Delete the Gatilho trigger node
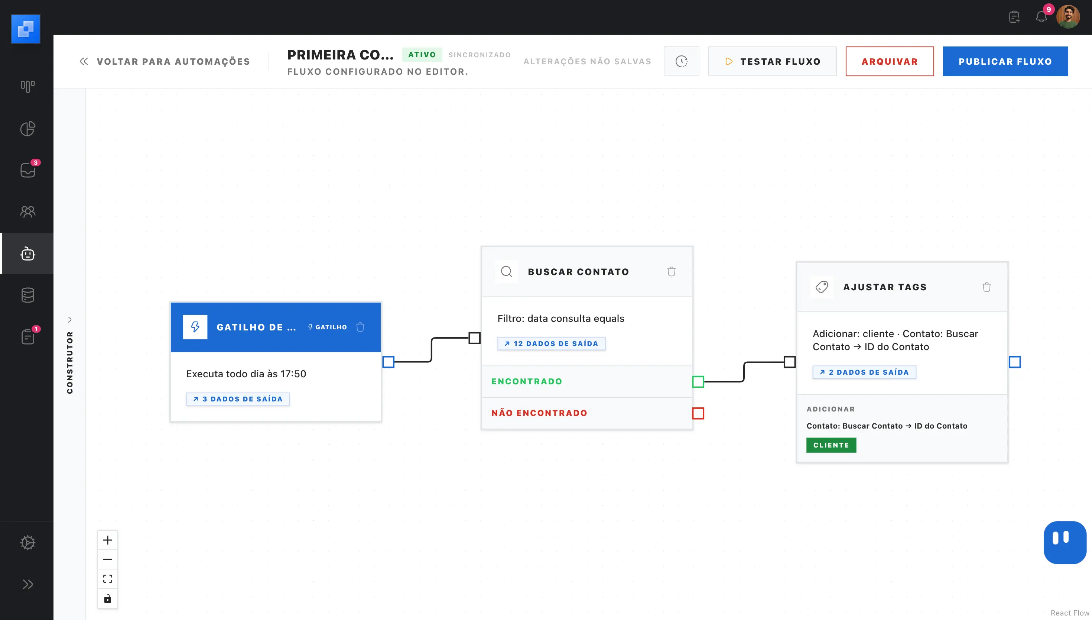 [360, 327]
